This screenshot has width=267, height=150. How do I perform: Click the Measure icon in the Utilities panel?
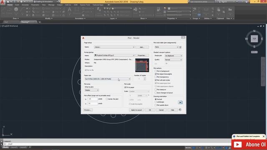(x=206, y=10)
